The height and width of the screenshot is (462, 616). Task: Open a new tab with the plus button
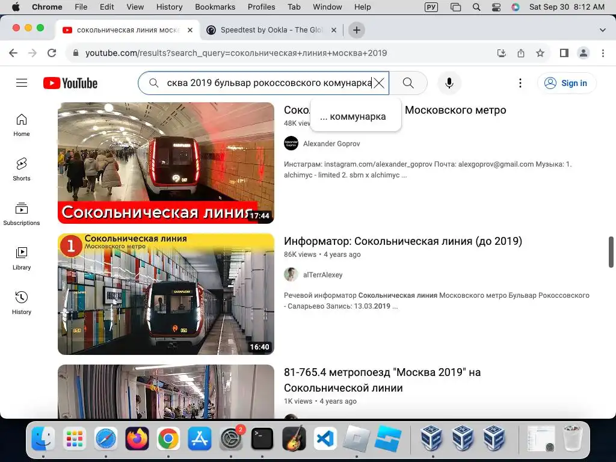[356, 30]
